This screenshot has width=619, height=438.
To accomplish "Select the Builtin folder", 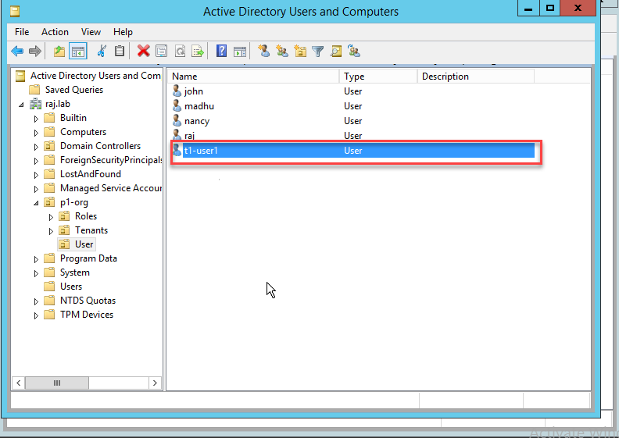I will [x=73, y=118].
